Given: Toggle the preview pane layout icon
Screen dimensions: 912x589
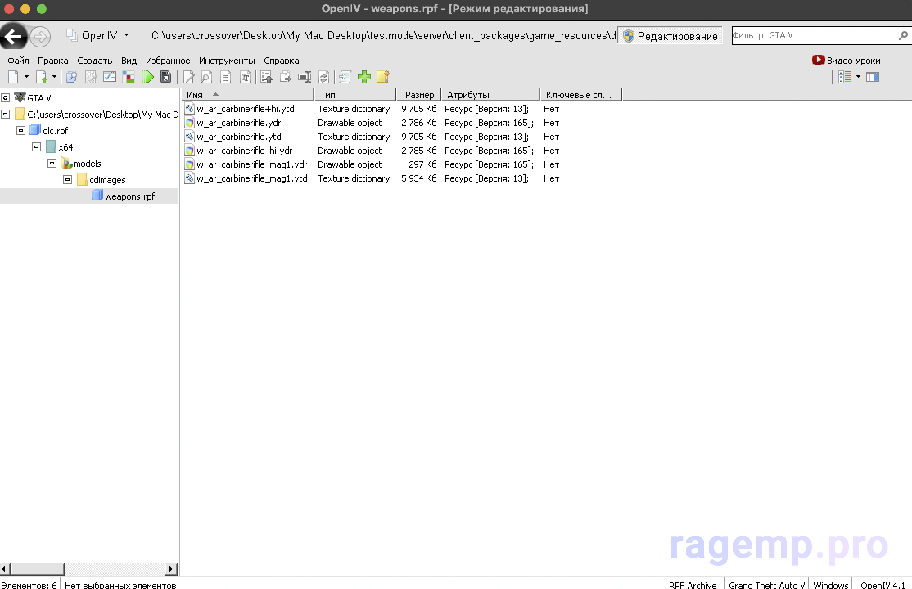Looking at the screenshot, I should click(x=872, y=77).
